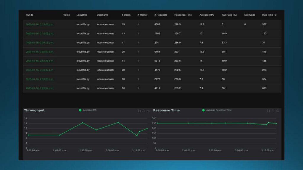Image resolution: width=303 pixels, height=170 pixels.
Task: Open run 2025-01-16, 3:13:06 p.m.
Action: (40, 24)
